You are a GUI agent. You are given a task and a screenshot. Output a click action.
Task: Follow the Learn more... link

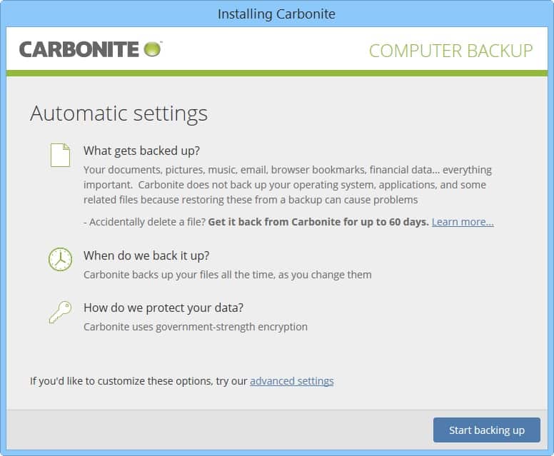pos(463,222)
